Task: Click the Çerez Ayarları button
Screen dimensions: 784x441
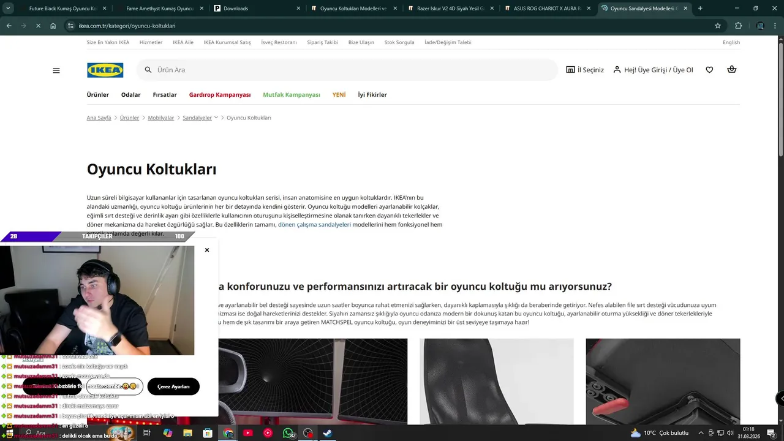Action: (x=173, y=386)
